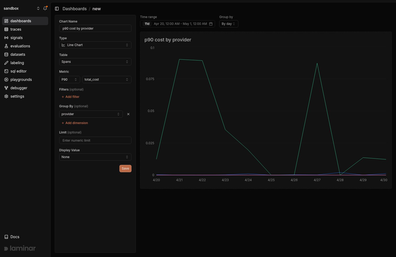Go to traces in the sidebar
The width and height of the screenshot is (396, 257).
25,29
